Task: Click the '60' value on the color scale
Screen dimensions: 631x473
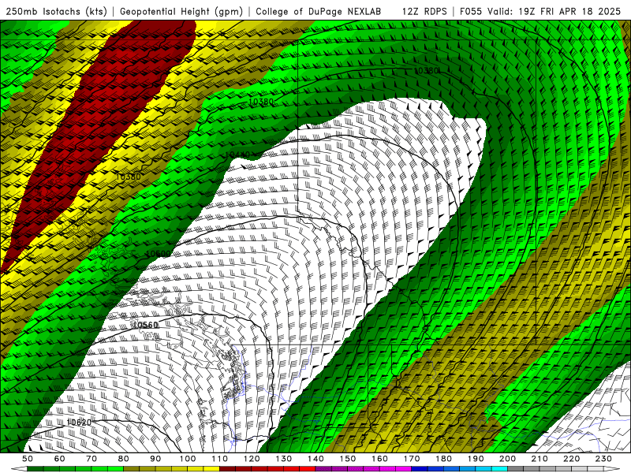Action: coord(60,459)
